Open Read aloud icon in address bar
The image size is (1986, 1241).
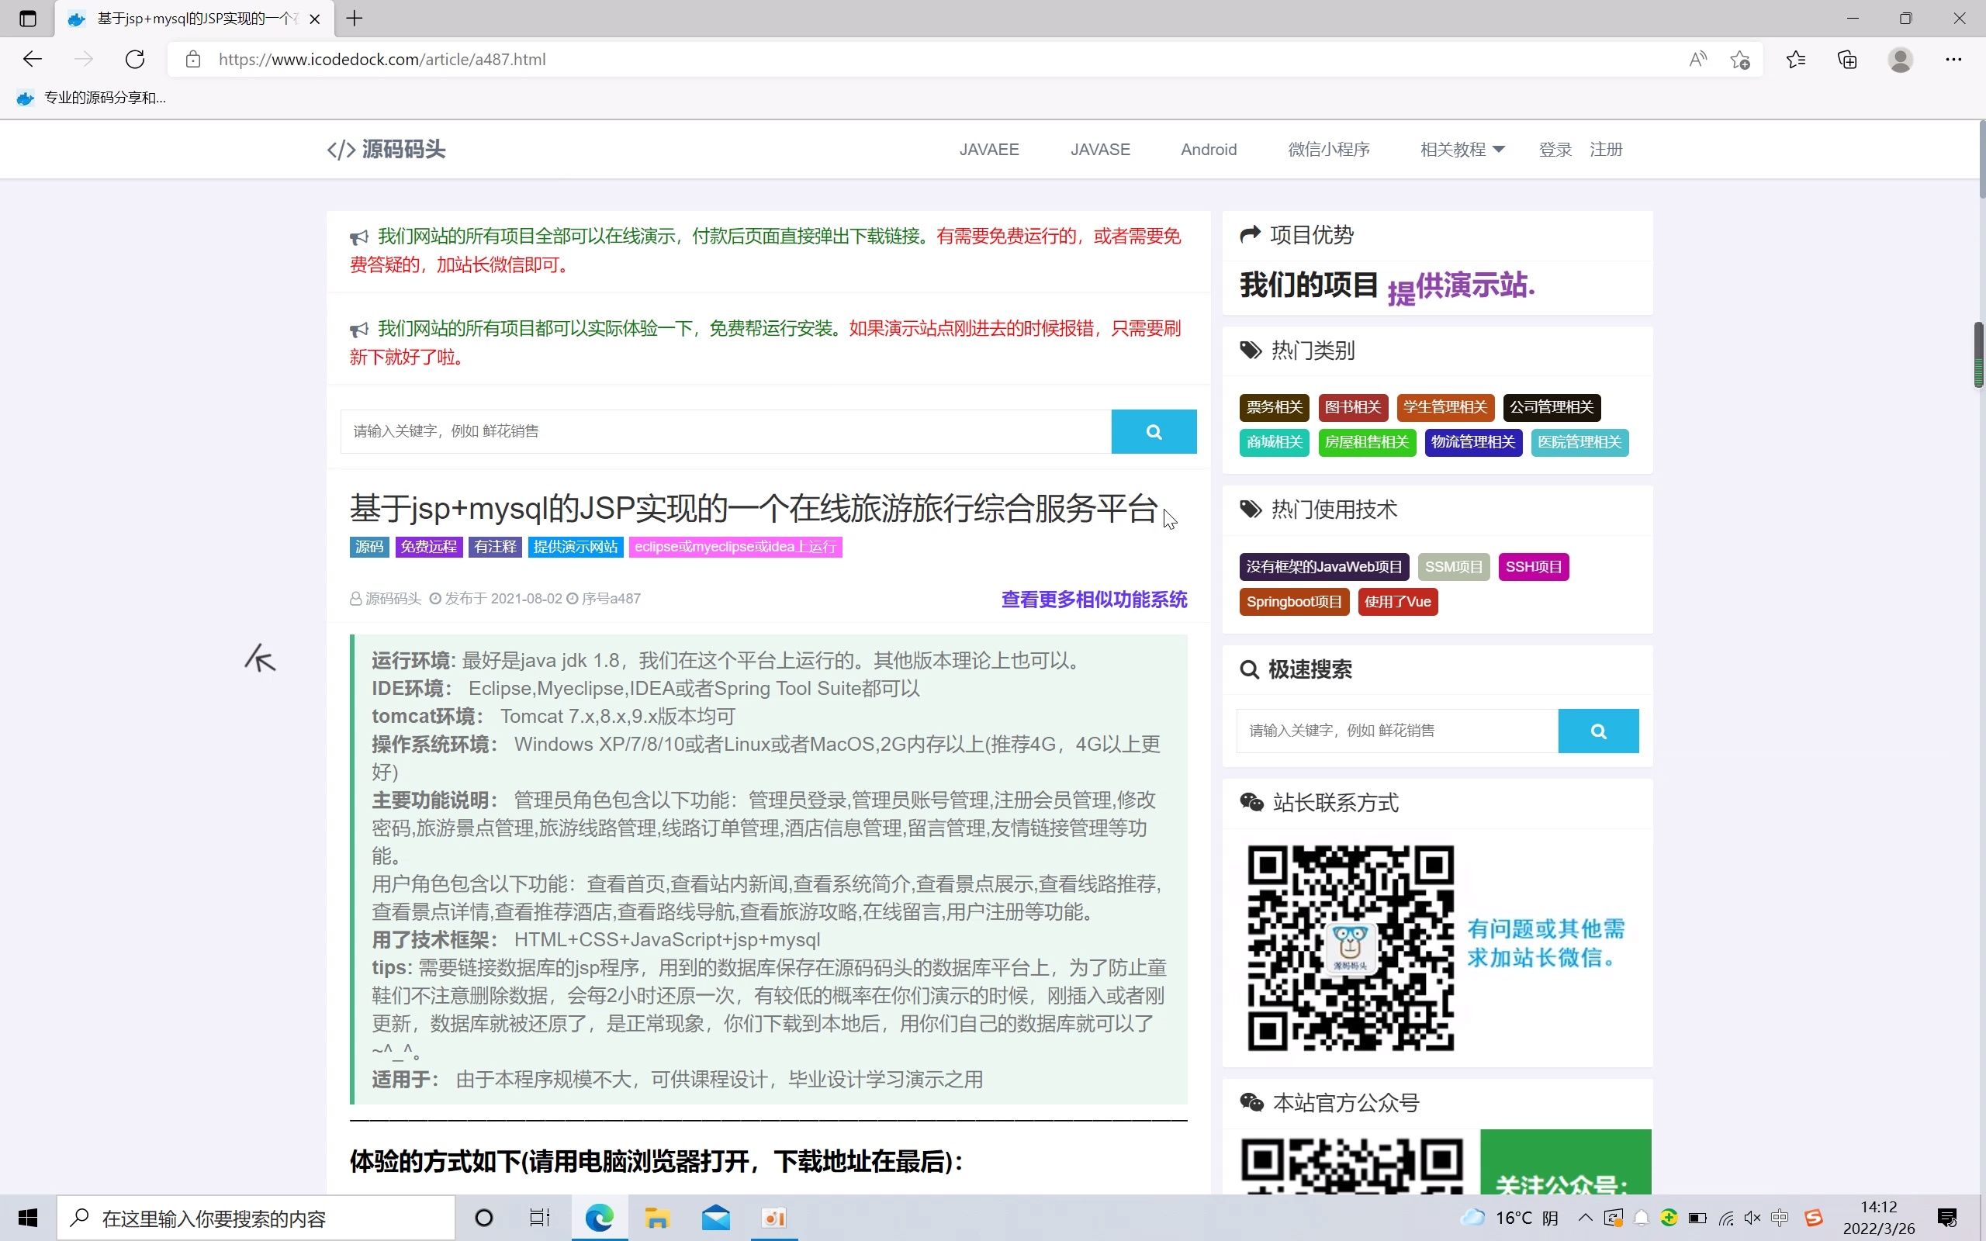click(x=1697, y=59)
